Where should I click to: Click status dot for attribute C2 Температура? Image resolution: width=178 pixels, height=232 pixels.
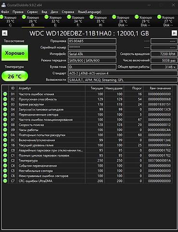5,160
